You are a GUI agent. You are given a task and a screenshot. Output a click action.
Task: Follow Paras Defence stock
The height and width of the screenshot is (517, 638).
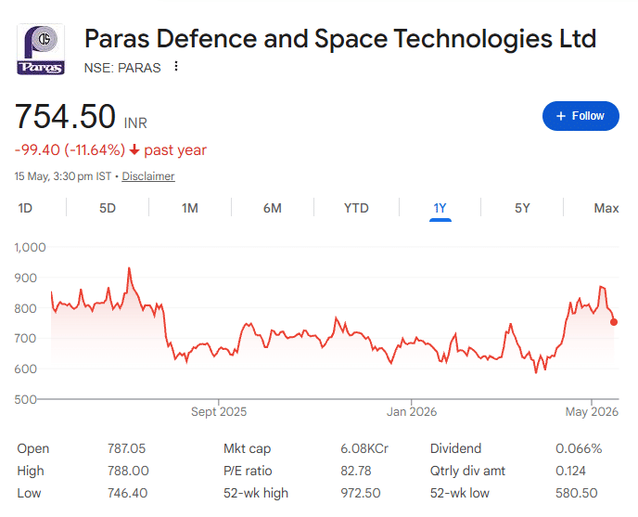[581, 116]
